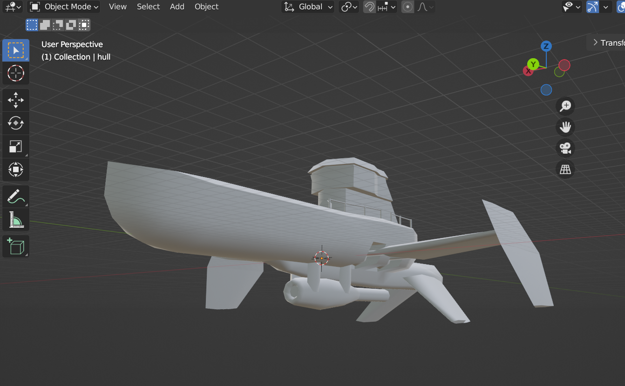Set selection mode to Set New
The height and width of the screenshot is (386, 625).
tap(32, 25)
